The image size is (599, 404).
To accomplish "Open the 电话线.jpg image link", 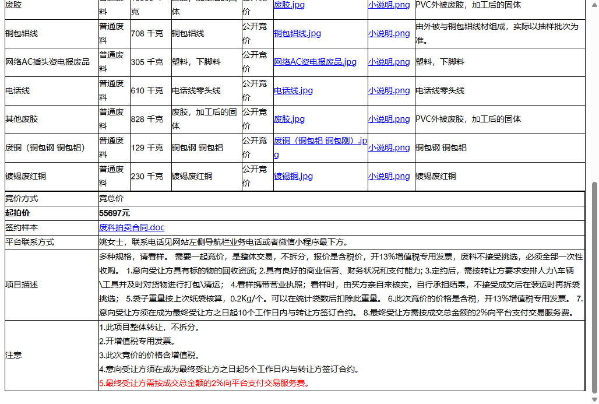I will (294, 90).
